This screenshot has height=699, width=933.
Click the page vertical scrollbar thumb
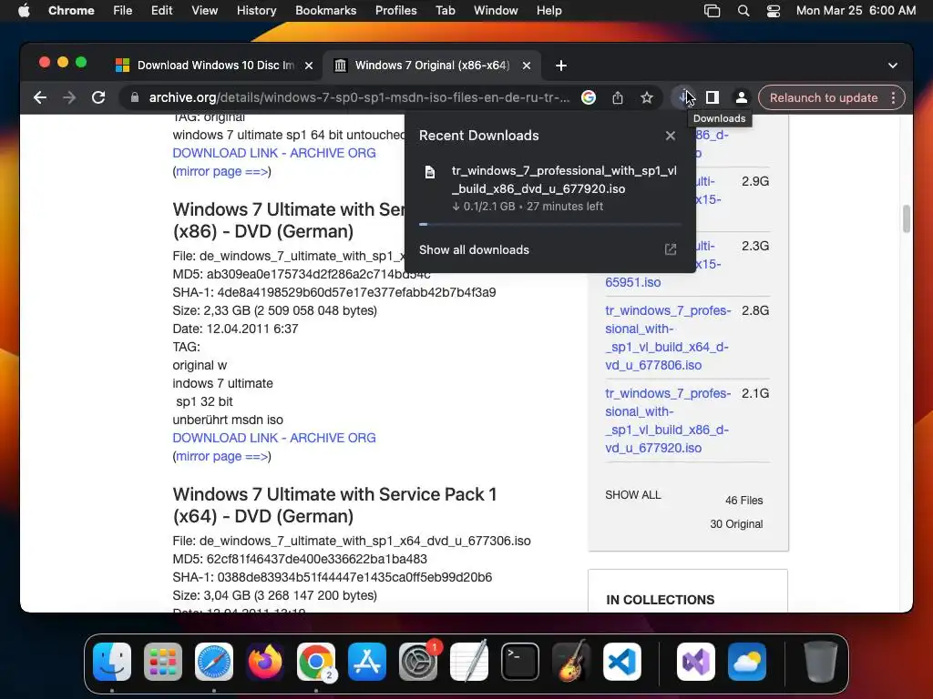[x=907, y=218]
